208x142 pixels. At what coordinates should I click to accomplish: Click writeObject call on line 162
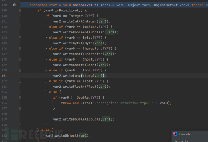pyautogui.click(x=66, y=136)
